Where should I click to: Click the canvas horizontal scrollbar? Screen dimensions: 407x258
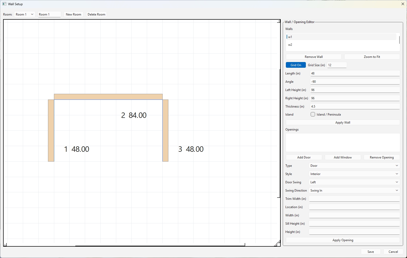[160, 245]
